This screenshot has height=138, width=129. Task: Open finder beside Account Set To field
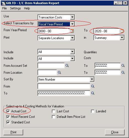(123, 66)
